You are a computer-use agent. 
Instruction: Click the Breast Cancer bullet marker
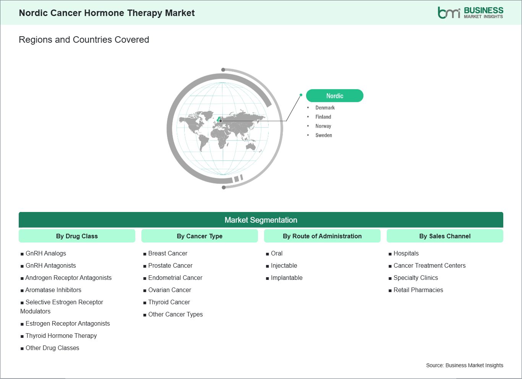coord(145,253)
